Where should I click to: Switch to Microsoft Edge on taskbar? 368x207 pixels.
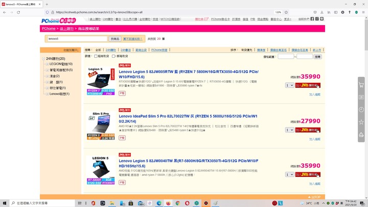pos(159,203)
